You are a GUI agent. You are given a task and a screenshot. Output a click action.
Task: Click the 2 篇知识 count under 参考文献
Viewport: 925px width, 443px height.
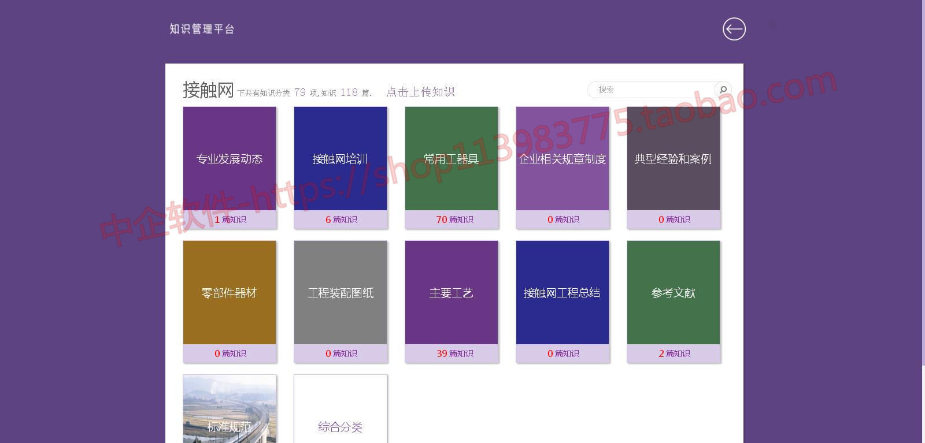tap(674, 353)
